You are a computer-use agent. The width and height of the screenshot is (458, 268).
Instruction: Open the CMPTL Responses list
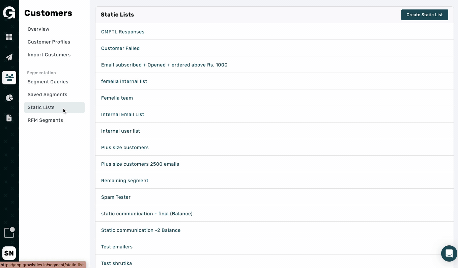(123, 32)
